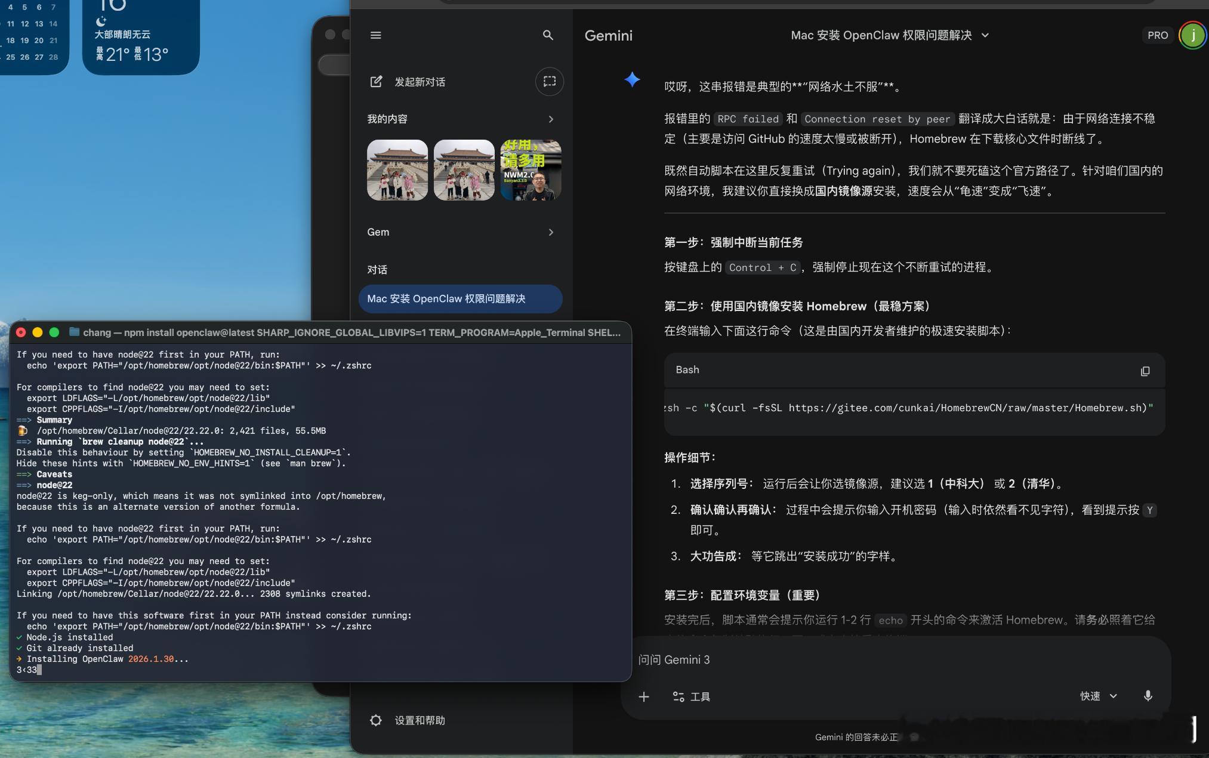The height and width of the screenshot is (758, 1209).
Task: Open the 快速 model speed dropdown
Action: (x=1097, y=696)
